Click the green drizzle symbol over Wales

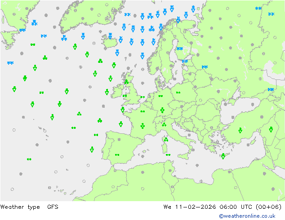(125, 96)
